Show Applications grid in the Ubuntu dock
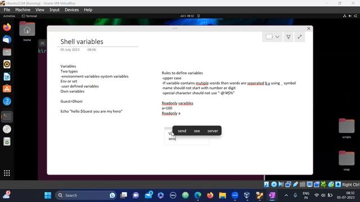The height and width of the screenshot is (202, 360). 7,173
